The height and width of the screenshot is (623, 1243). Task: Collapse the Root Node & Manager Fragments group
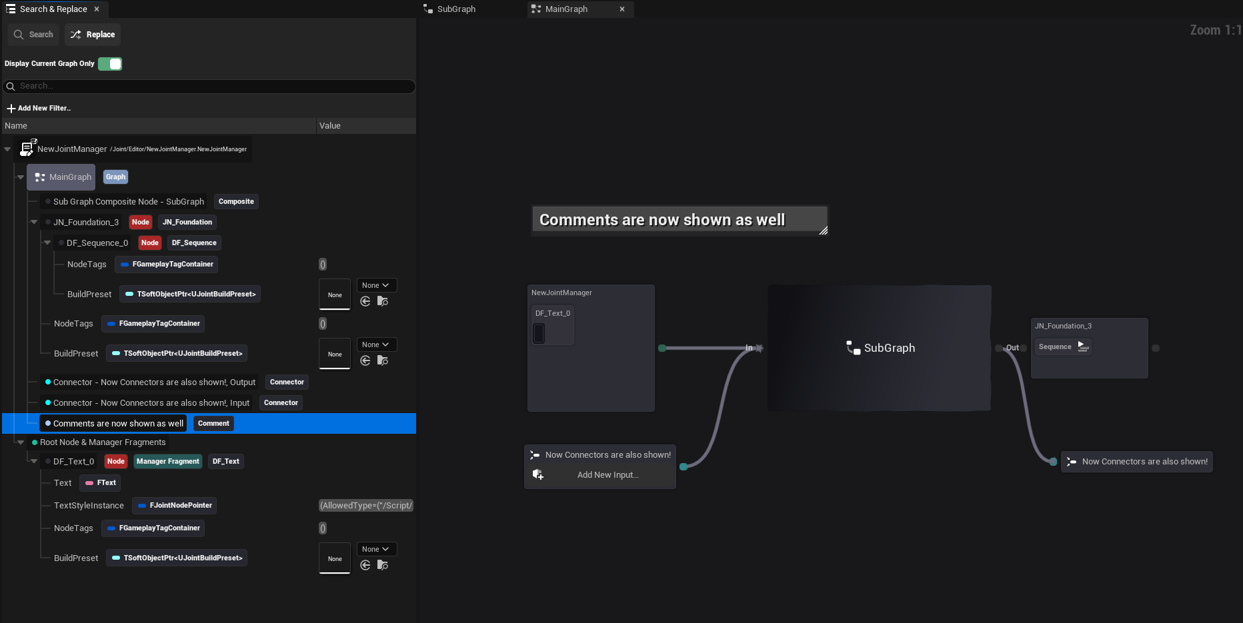click(x=21, y=442)
